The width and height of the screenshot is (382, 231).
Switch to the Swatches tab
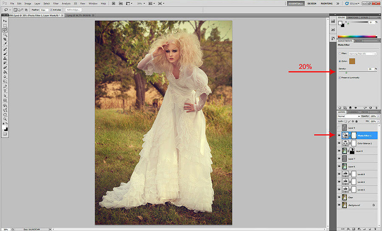(353, 17)
